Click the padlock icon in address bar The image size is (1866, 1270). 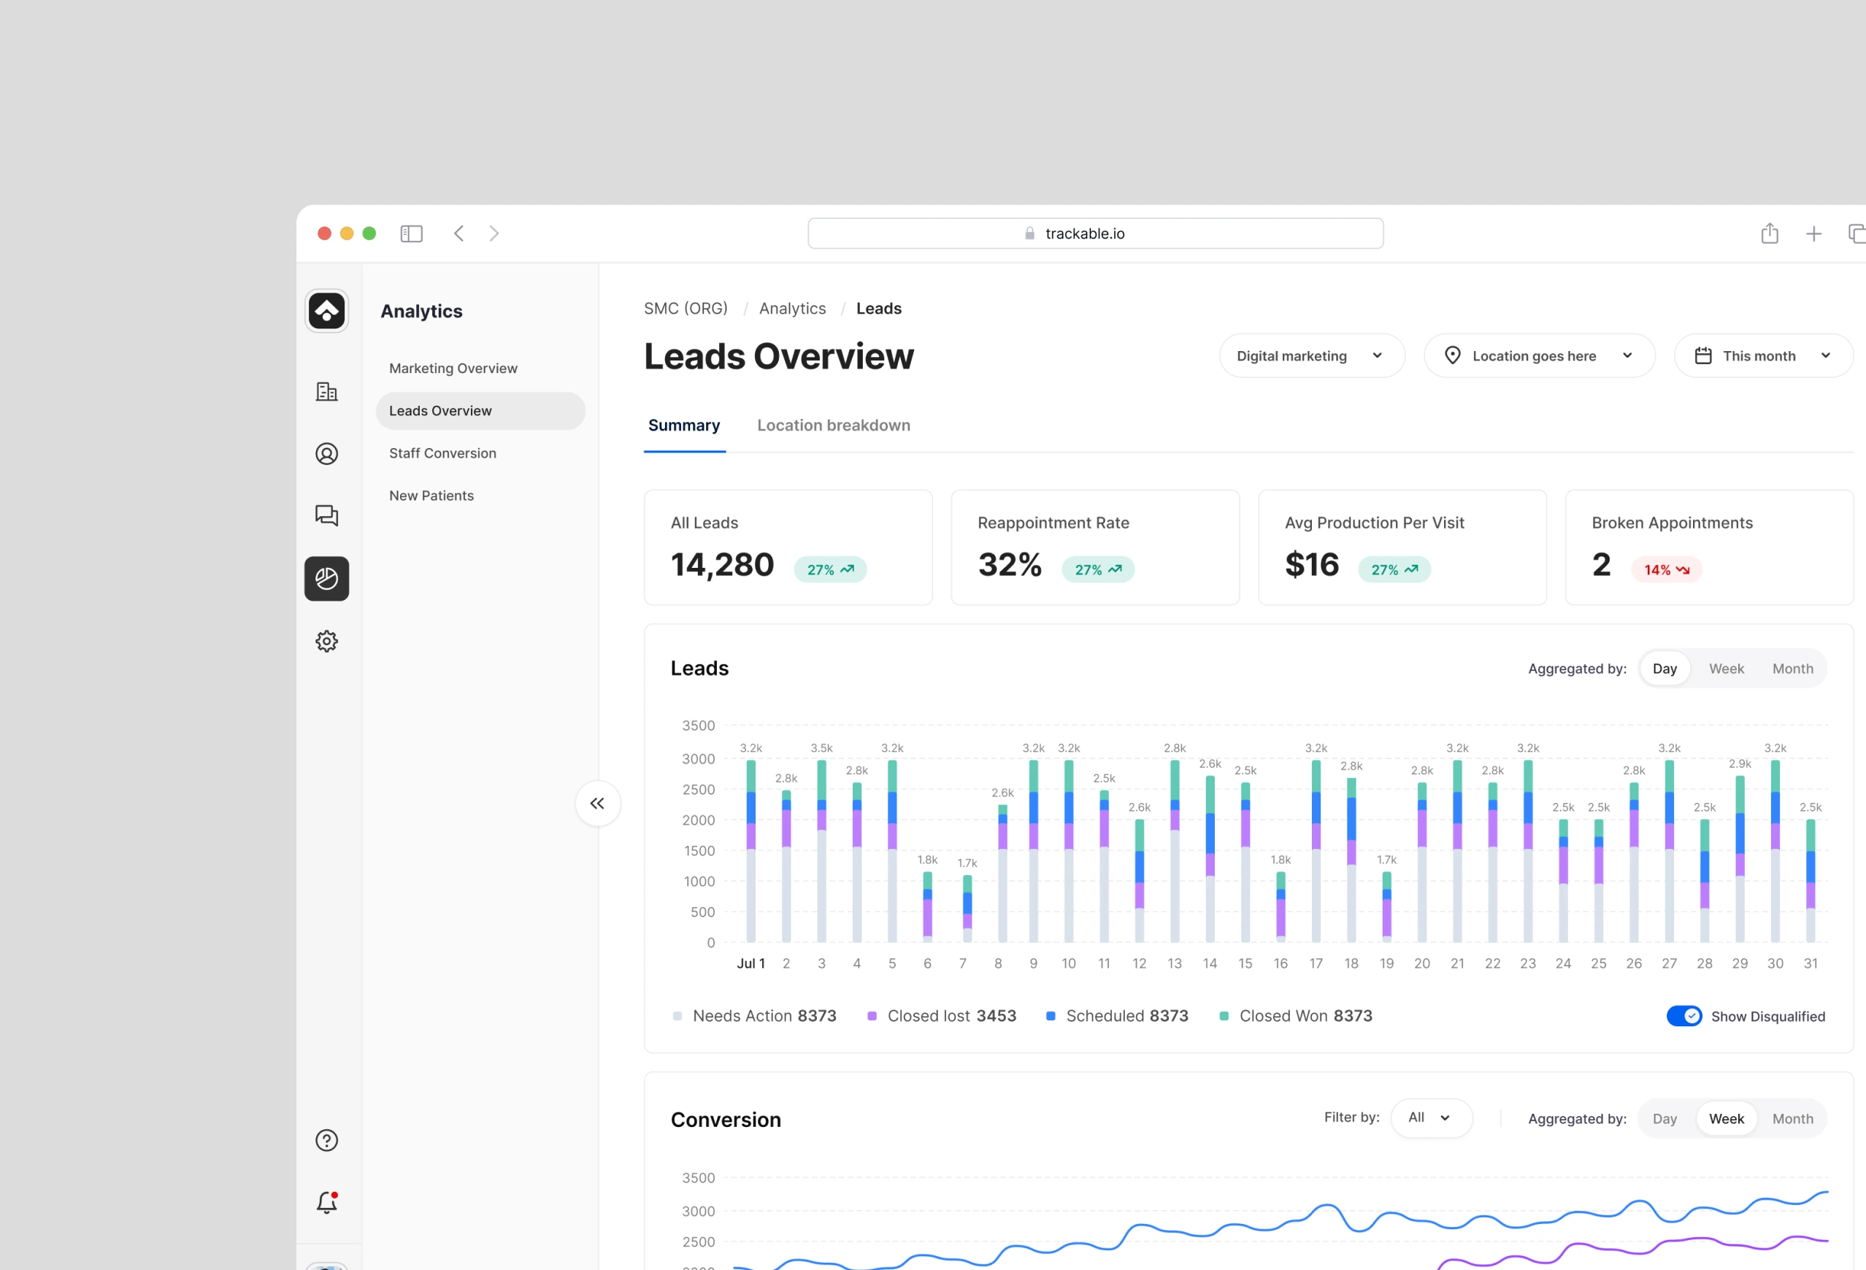(x=1029, y=234)
